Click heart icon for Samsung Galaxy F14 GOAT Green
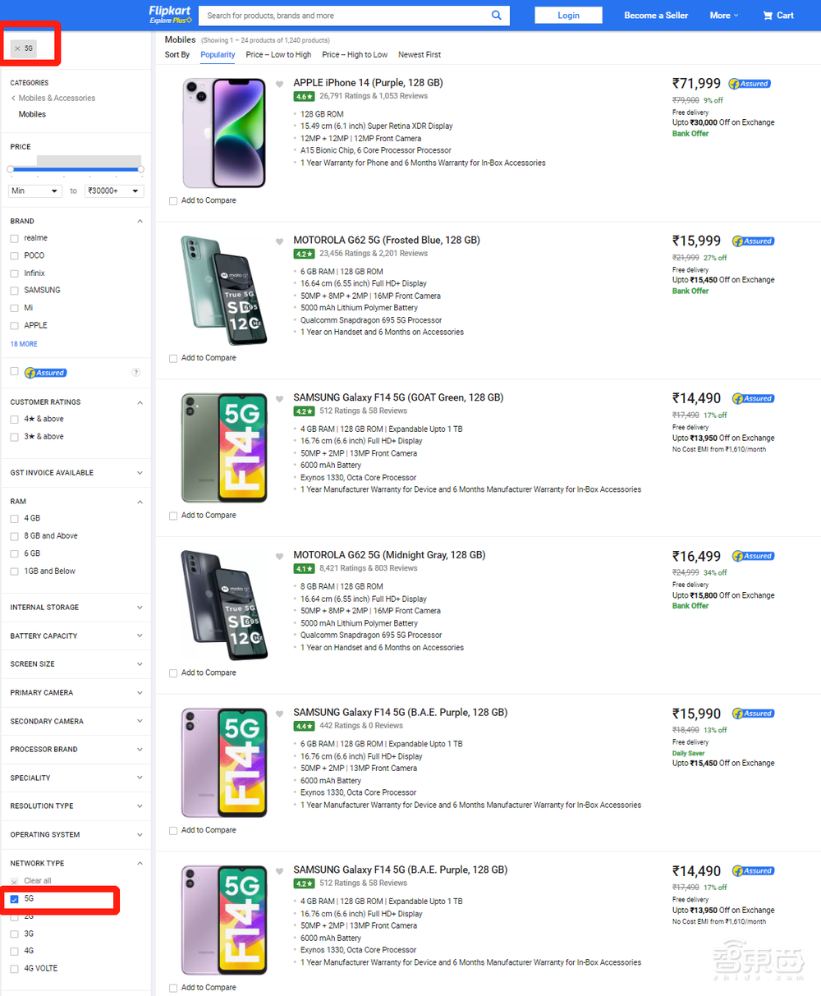Viewport: 821px width, 996px height. (x=279, y=399)
